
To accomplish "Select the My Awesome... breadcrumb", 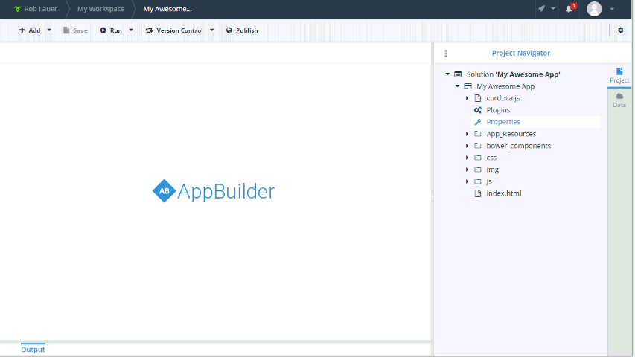I will [167, 9].
